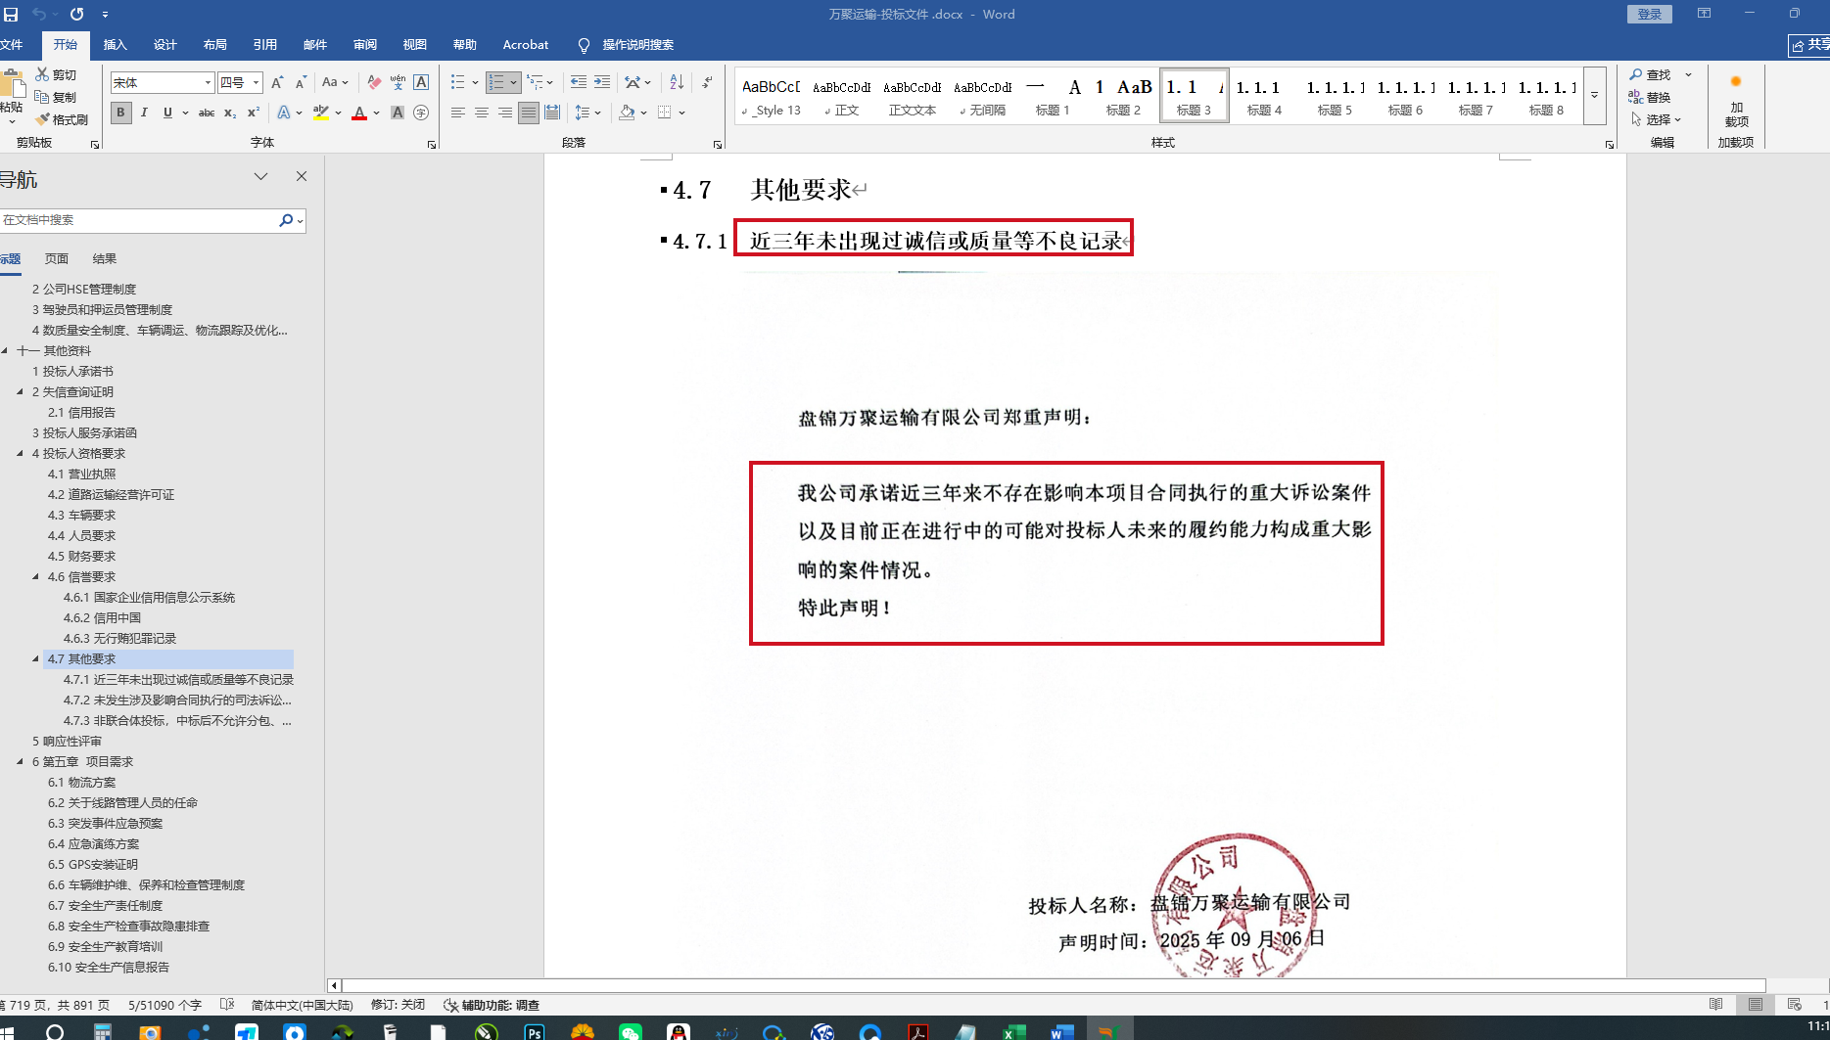1830x1040 pixels.
Task: Click the 登录 sign-in button
Action: point(1650,15)
